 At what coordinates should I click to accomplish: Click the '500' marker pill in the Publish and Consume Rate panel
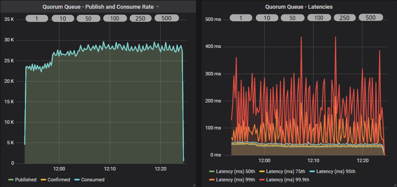coord(166,18)
